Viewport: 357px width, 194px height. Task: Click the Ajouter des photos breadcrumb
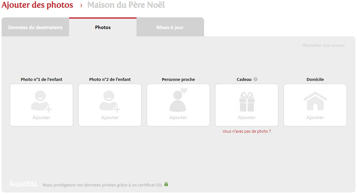(x=38, y=5)
